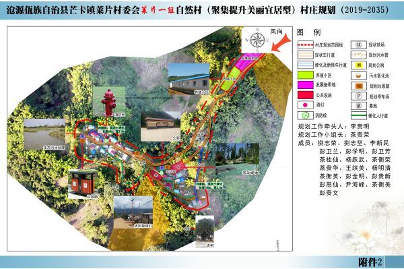This screenshot has height=269, width=404.
Task: Click member name 尹海峰
Action: coord(356,185)
